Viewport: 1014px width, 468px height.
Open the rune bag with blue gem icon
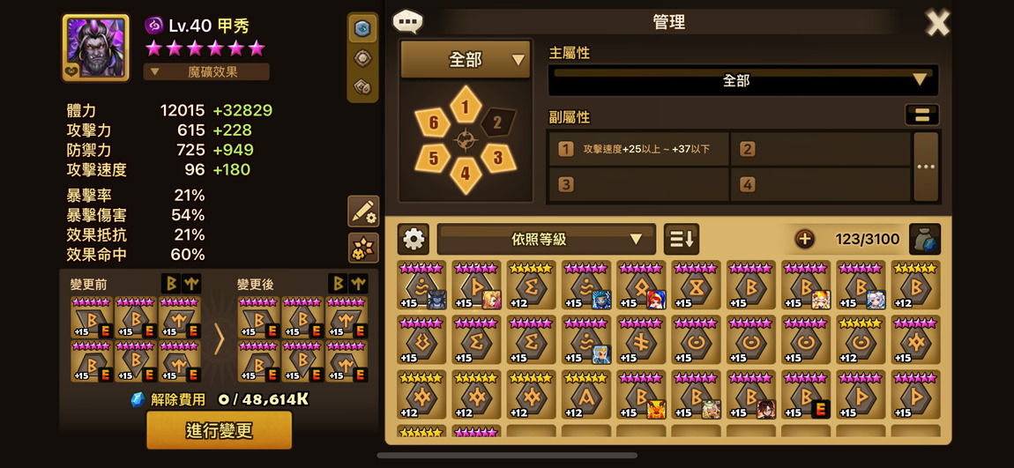coord(925,239)
